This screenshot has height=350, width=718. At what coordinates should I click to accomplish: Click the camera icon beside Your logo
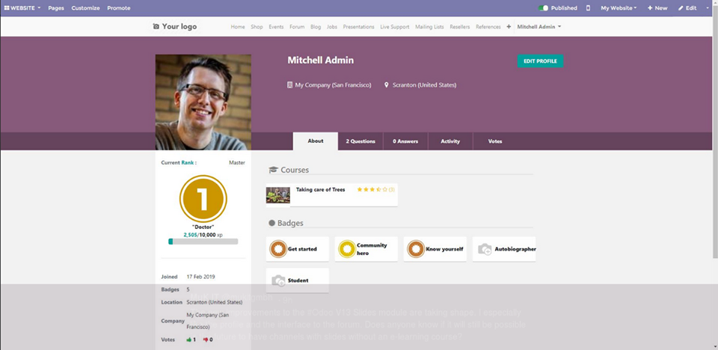click(156, 27)
